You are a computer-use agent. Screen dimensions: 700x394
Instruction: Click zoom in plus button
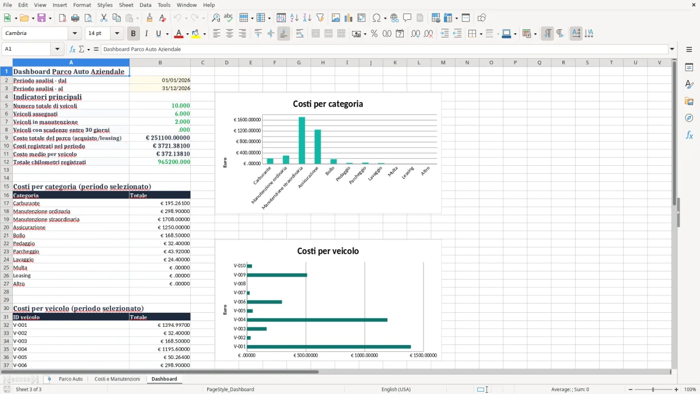click(x=676, y=389)
